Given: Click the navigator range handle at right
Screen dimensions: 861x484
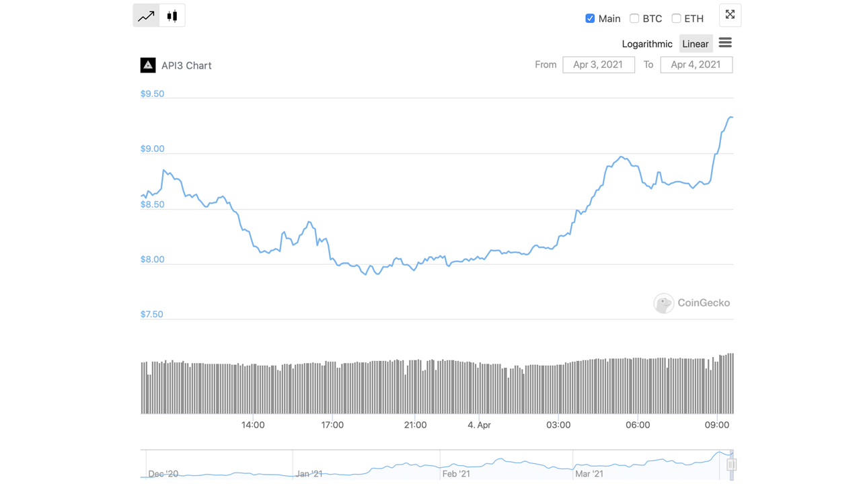Looking at the screenshot, I should click(731, 465).
